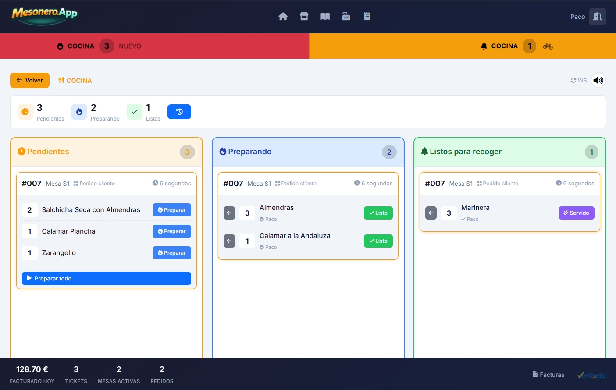Mark Almendras as Listo
This screenshot has width=616, height=390.
tap(378, 213)
